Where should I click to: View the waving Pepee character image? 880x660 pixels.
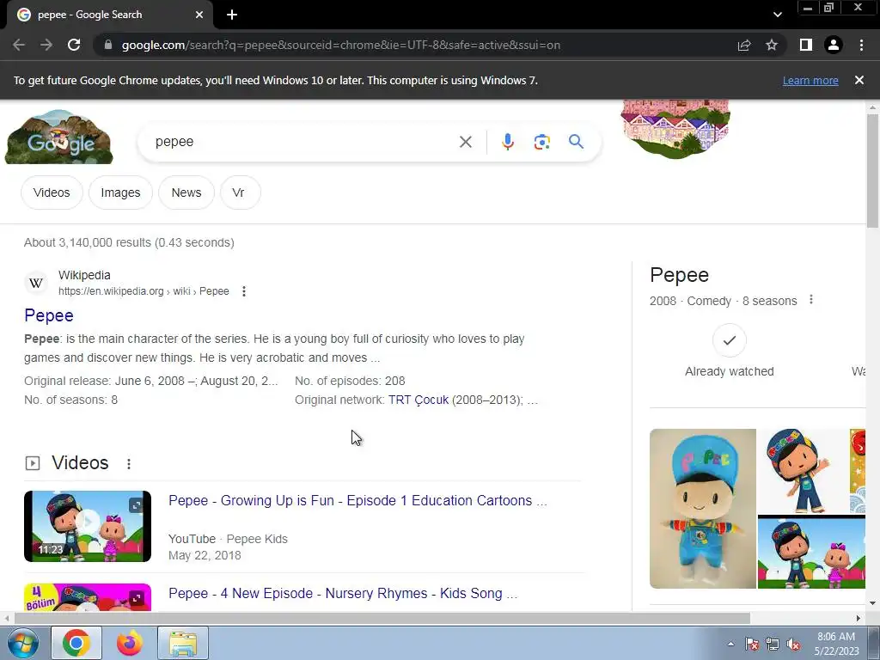[804, 472]
